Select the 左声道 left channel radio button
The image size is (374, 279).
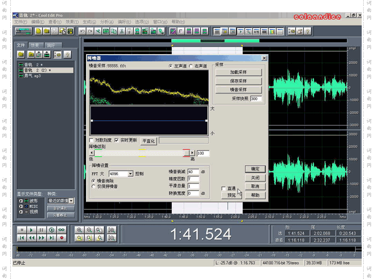(171, 66)
